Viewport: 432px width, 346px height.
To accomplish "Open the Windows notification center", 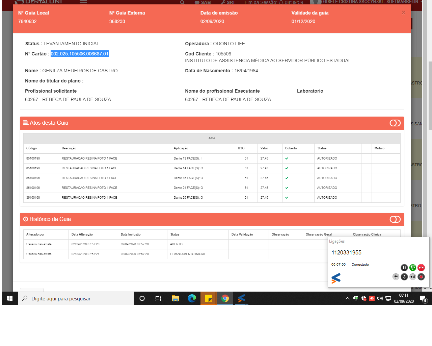I will pos(423,298).
